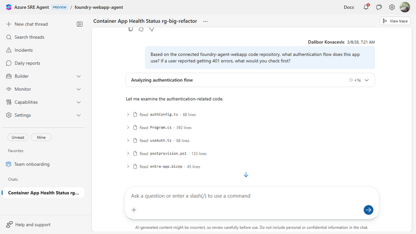The width and height of the screenshot is (416, 234).
Task: Click the clock duration <1s label
Action: click(355, 80)
